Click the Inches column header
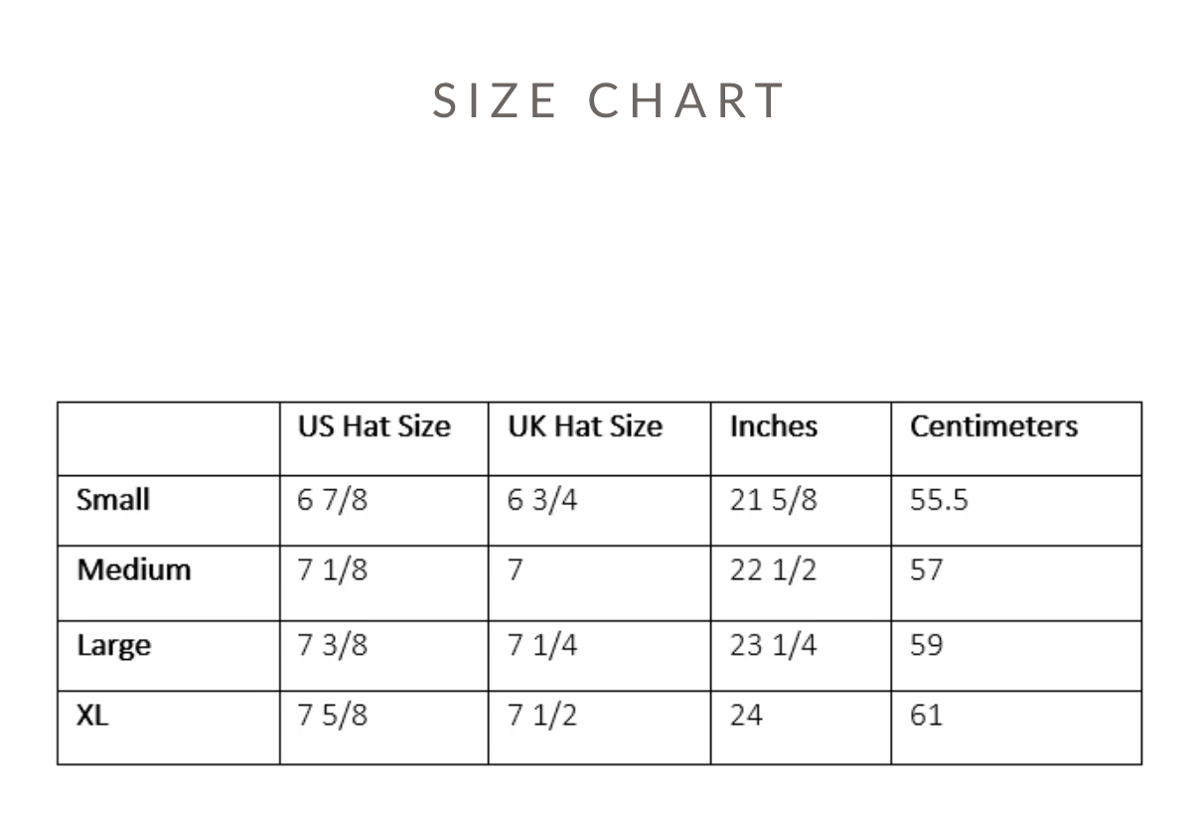 tap(773, 426)
